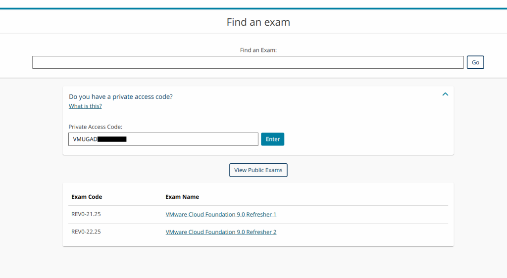Open VMware Cloud Foundation 9.0 Refresher 1
The image size is (507, 278).
point(221,214)
